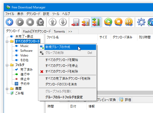Screen dimensions: 153x113
Task: Collapse the フィルタ tree node
Action: point(7,65)
